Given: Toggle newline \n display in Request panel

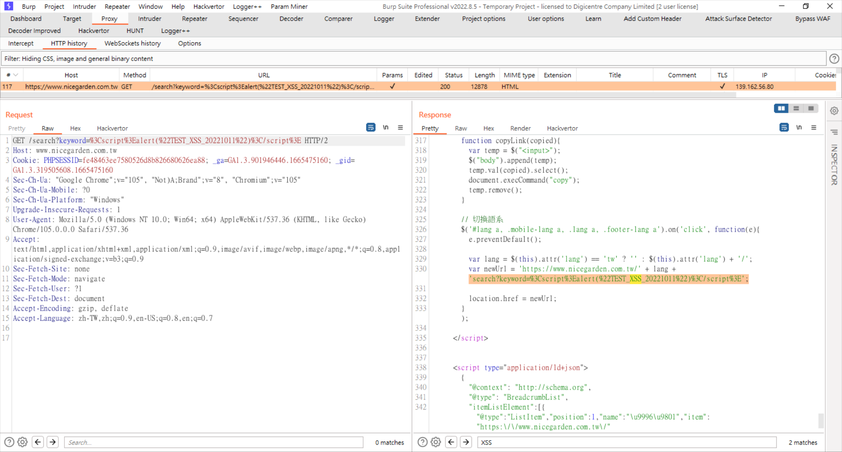Looking at the screenshot, I should point(385,127).
